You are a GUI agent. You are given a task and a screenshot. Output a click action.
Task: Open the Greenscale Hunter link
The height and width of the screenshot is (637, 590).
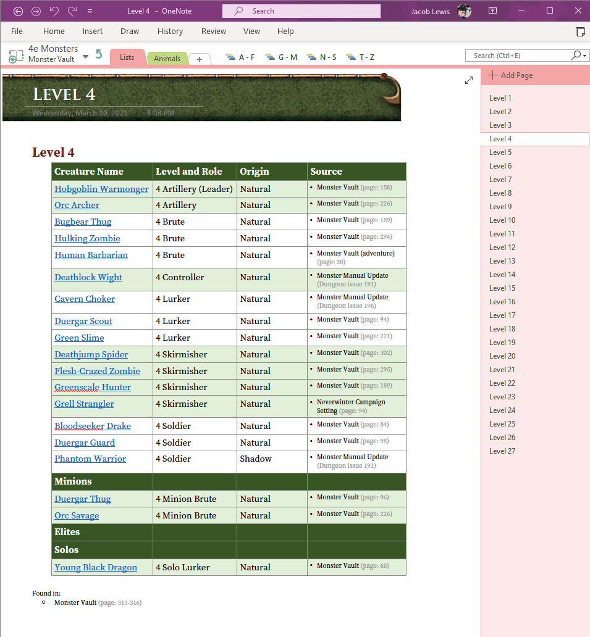click(93, 387)
